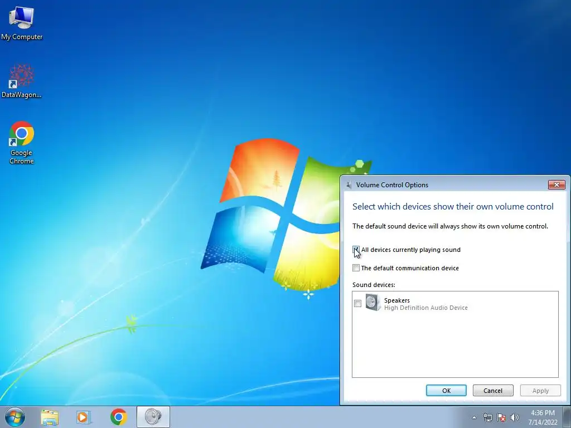Toggle All devices currently playing sound
571x428 pixels.
coord(356,250)
